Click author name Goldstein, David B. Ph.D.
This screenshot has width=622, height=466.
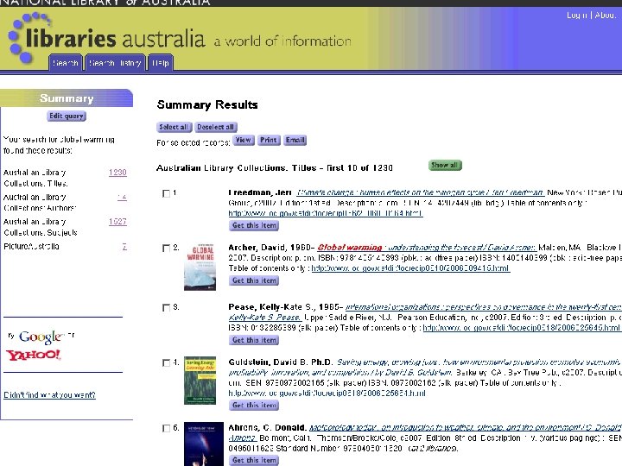click(281, 362)
